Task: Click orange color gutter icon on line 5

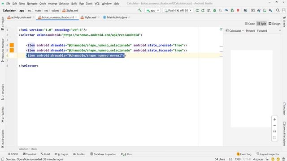Action: point(12,50)
